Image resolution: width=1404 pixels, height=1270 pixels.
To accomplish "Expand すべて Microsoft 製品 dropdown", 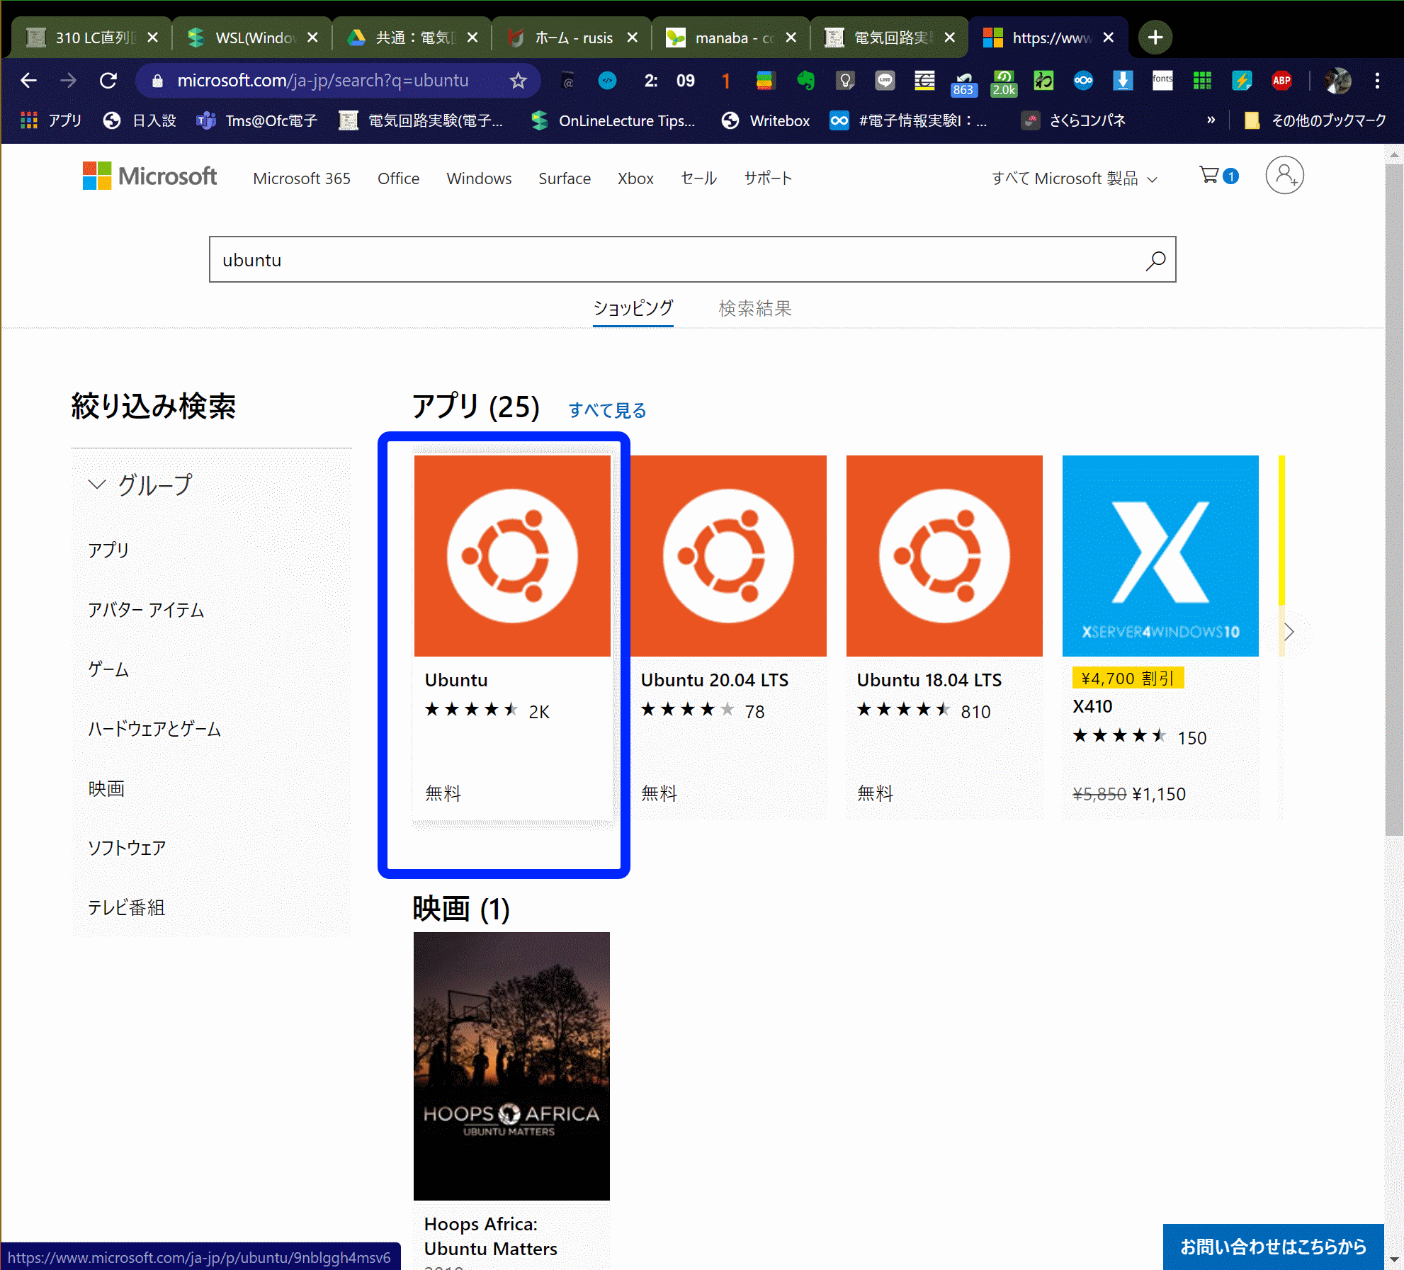I will (1074, 178).
